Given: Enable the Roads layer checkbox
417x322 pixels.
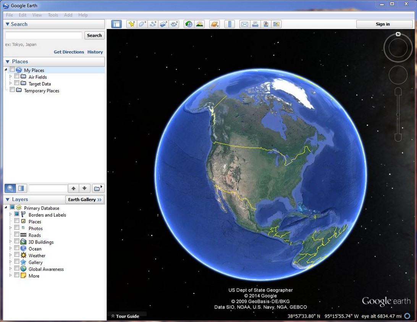Looking at the screenshot, I should pyautogui.click(x=17, y=234).
